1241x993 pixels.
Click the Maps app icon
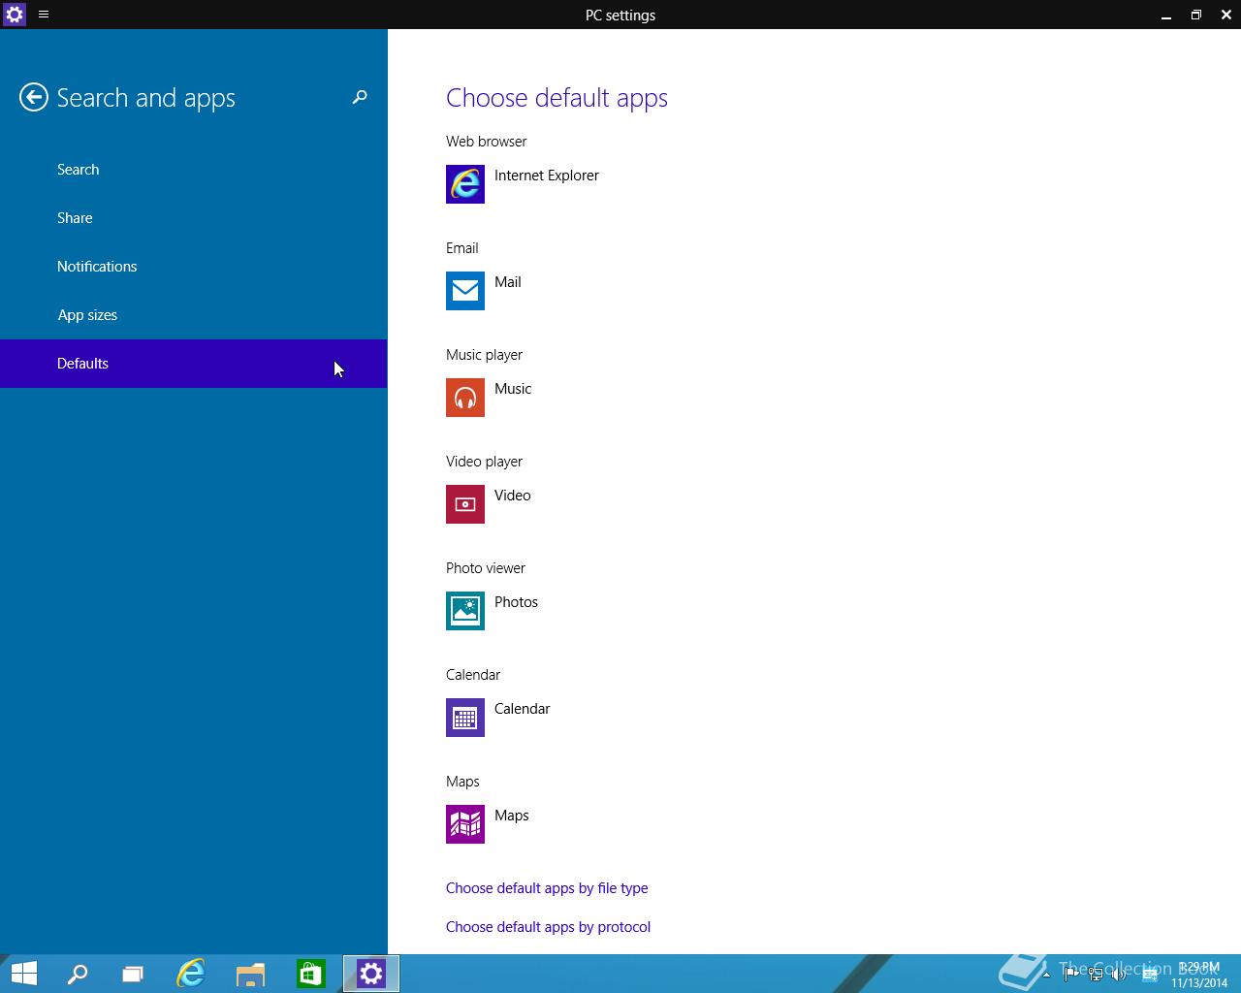[x=465, y=824]
